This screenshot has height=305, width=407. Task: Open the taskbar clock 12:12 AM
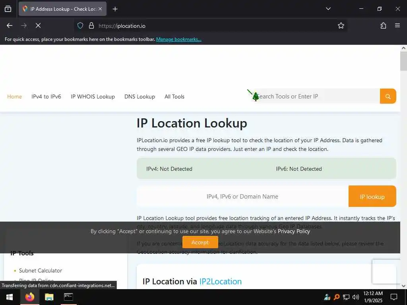tap(373, 297)
